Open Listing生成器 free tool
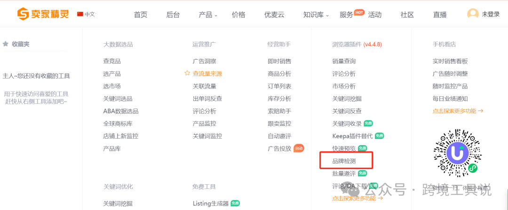508x210 pixels. click(x=211, y=203)
